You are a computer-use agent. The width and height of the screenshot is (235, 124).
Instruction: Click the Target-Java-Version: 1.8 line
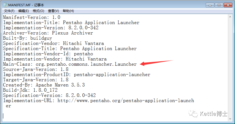coord(36,80)
